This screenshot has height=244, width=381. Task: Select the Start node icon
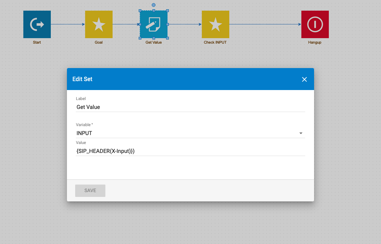[x=37, y=24]
